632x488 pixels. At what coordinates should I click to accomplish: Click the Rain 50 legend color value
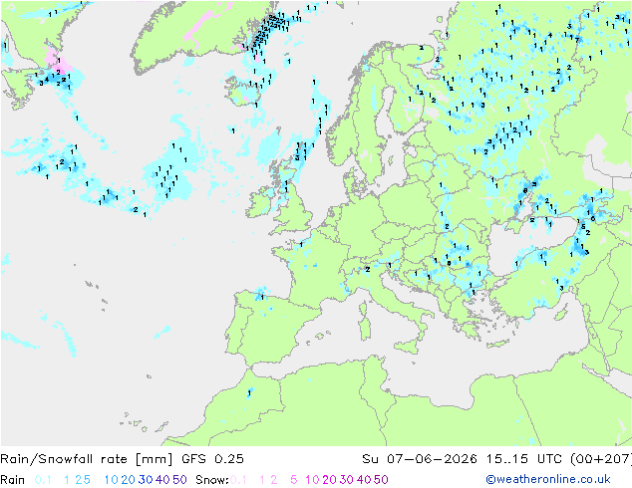point(179,480)
